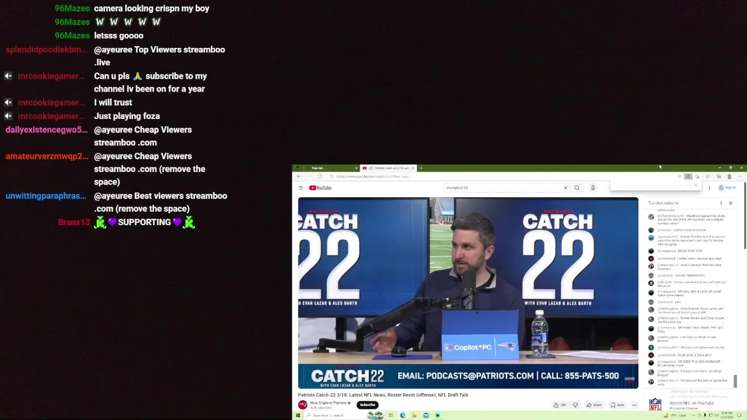Select the Patriots Catch-22 browser tab
This screenshot has width=747, height=420.
point(388,168)
